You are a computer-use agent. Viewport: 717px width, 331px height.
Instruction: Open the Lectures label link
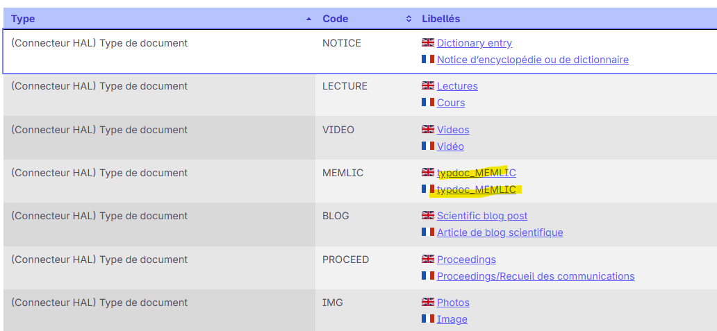tap(457, 86)
